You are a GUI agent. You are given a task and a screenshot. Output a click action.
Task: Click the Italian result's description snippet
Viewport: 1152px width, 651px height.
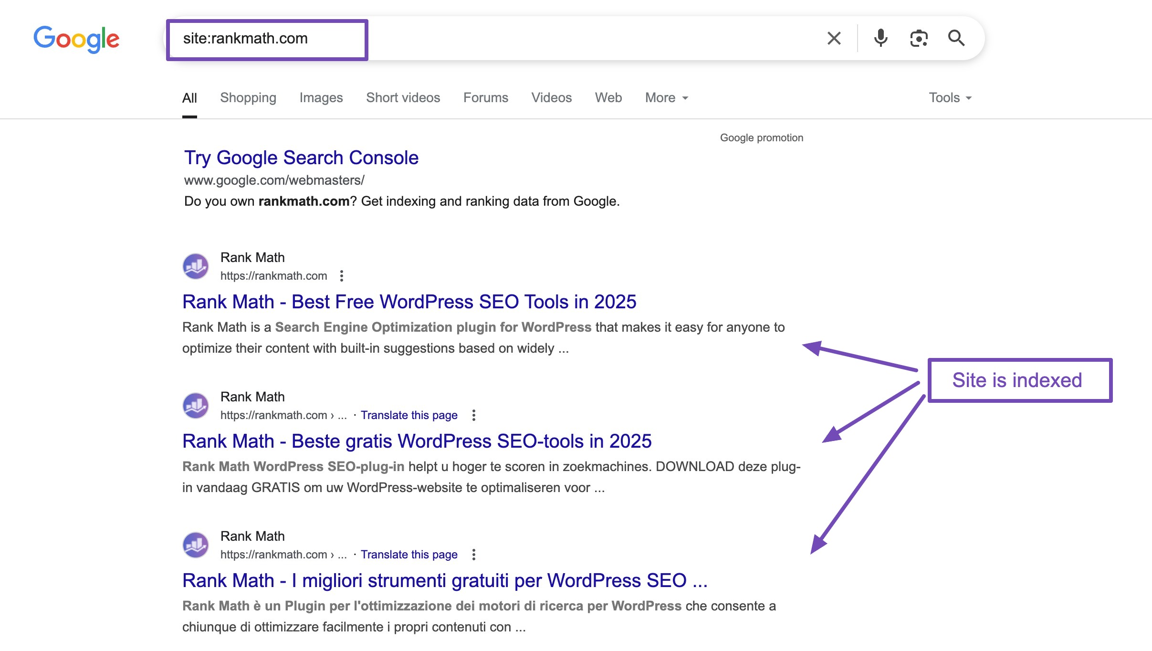[x=479, y=616]
